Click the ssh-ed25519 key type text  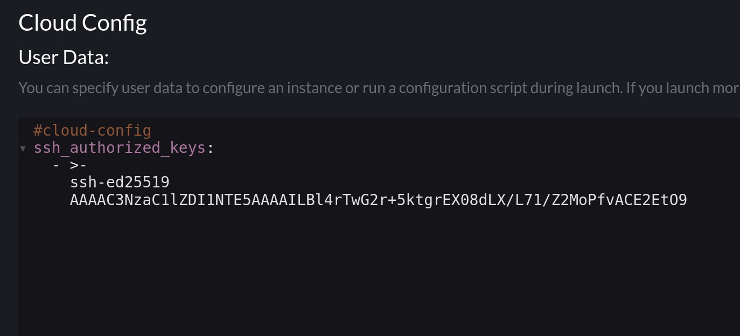(x=118, y=182)
